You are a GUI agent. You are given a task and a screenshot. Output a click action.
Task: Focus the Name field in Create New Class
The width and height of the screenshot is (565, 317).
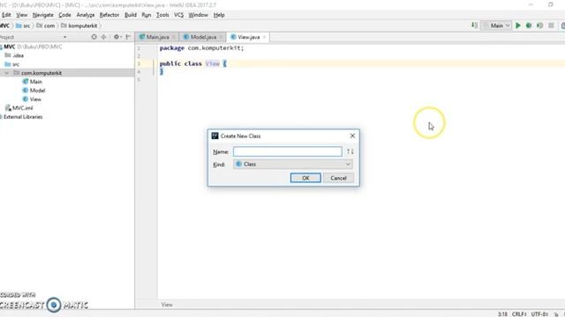287,151
